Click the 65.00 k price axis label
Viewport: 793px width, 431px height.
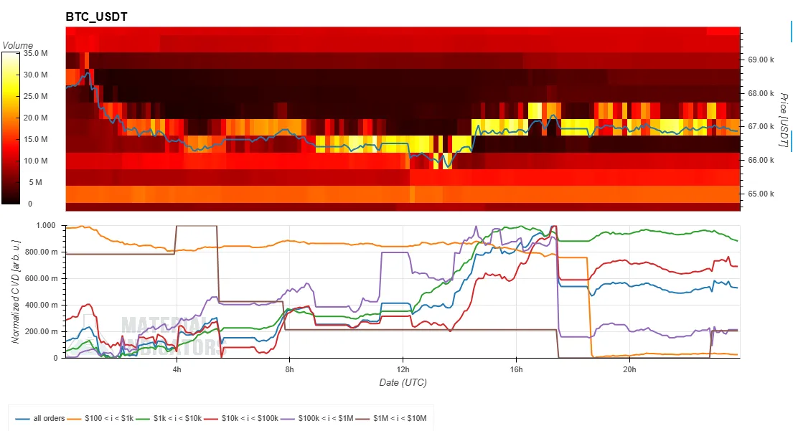761,194
